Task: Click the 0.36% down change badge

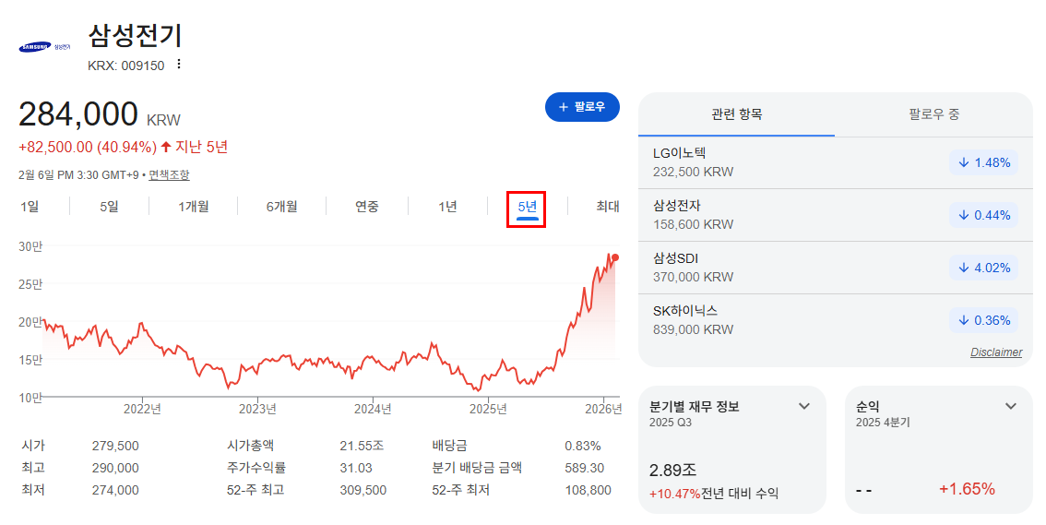Action: (984, 321)
